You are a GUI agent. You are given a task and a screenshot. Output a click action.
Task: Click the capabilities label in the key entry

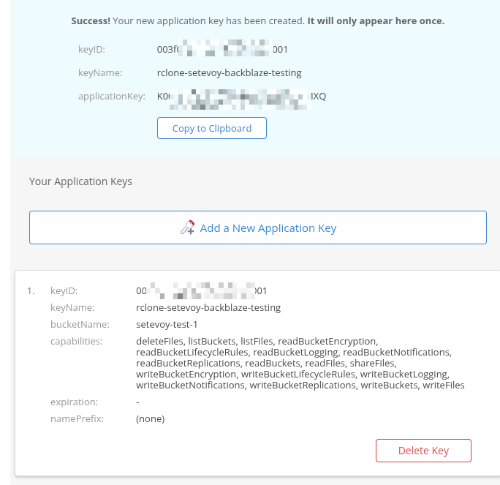pos(77,341)
